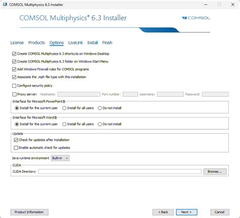
Task: Minimize the installer window
Action: 206,5
